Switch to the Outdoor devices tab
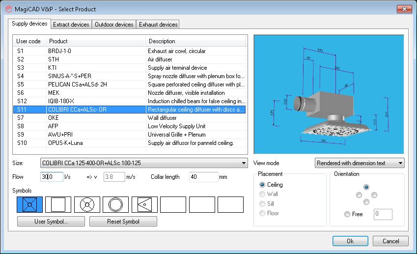The width and height of the screenshot is (417, 254). pos(114,25)
